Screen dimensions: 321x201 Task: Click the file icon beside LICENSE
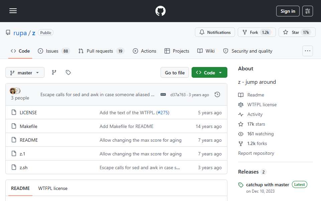(14, 113)
